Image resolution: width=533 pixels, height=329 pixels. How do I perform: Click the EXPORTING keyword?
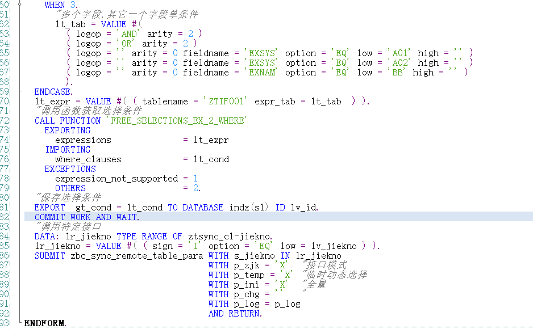(x=68, y=130)
